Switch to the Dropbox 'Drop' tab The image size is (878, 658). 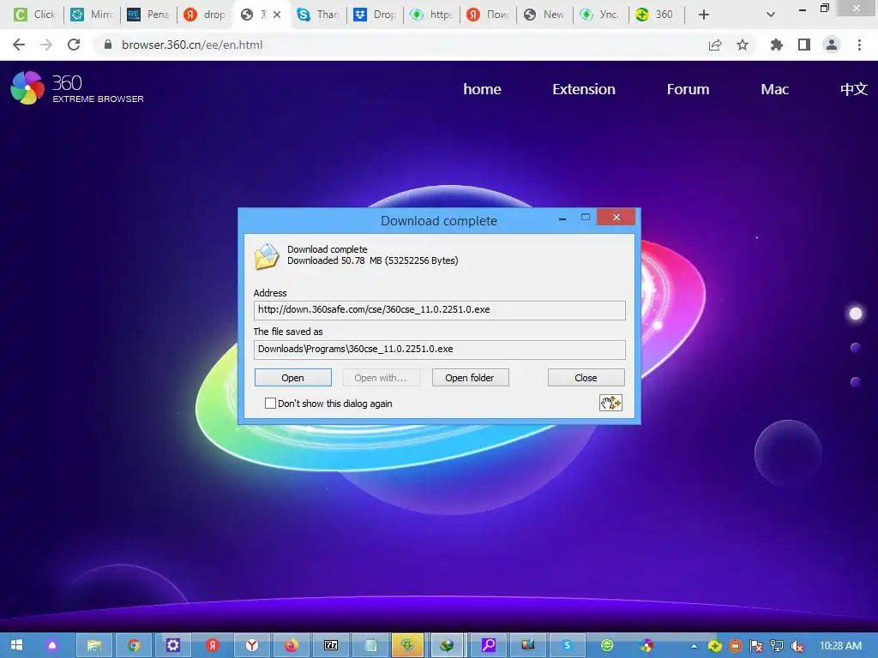click(x=375, y=15)
